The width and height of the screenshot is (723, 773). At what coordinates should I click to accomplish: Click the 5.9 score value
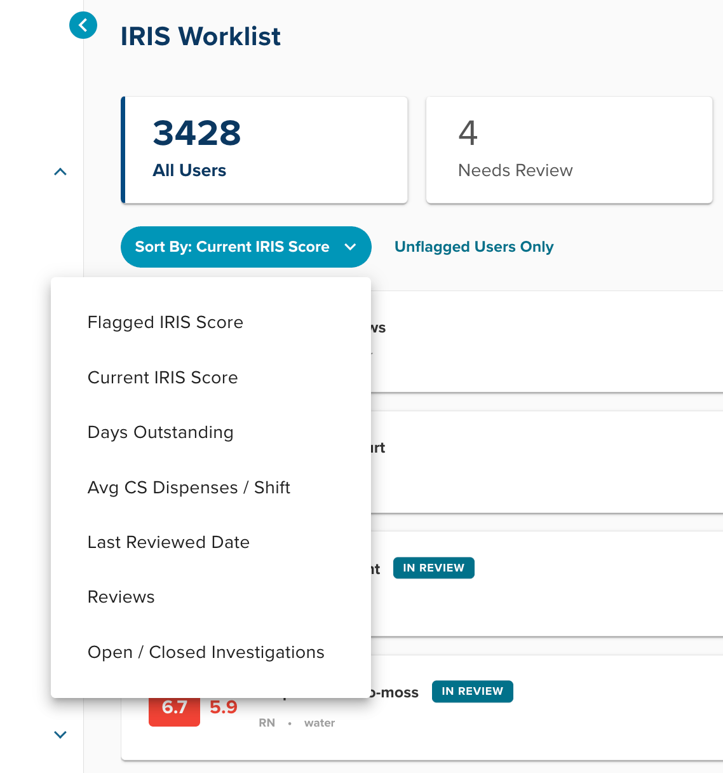(x=224, y=707)
